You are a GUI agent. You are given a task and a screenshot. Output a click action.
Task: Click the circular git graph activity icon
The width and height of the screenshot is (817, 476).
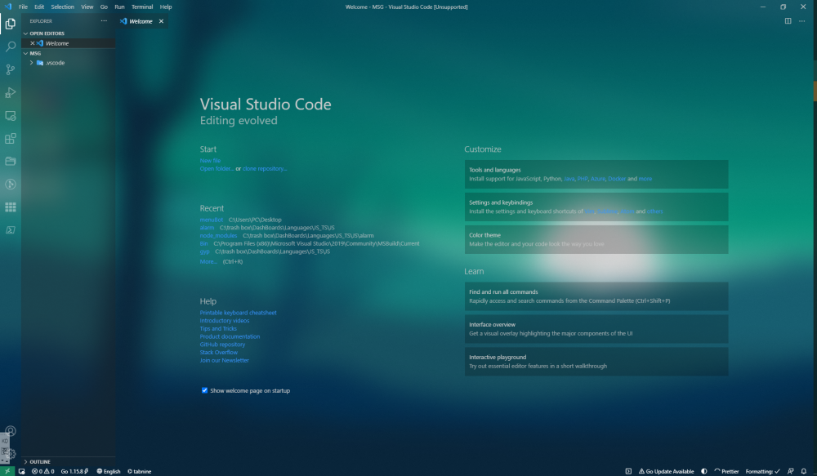pos(11,185)
